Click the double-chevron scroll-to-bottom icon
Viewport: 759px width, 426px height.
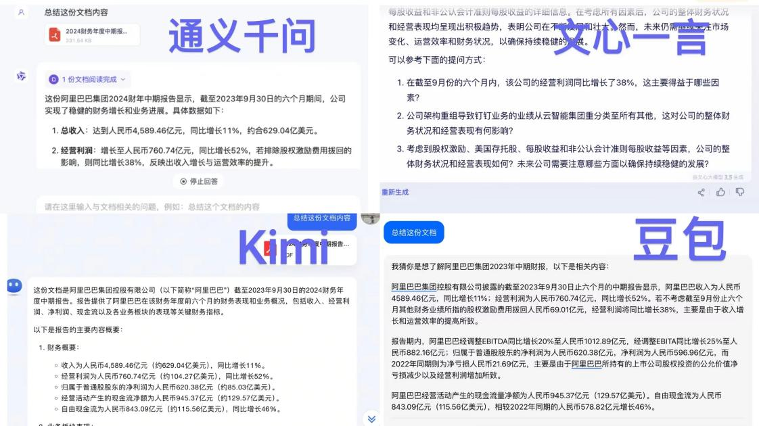[x=371, y=419]
